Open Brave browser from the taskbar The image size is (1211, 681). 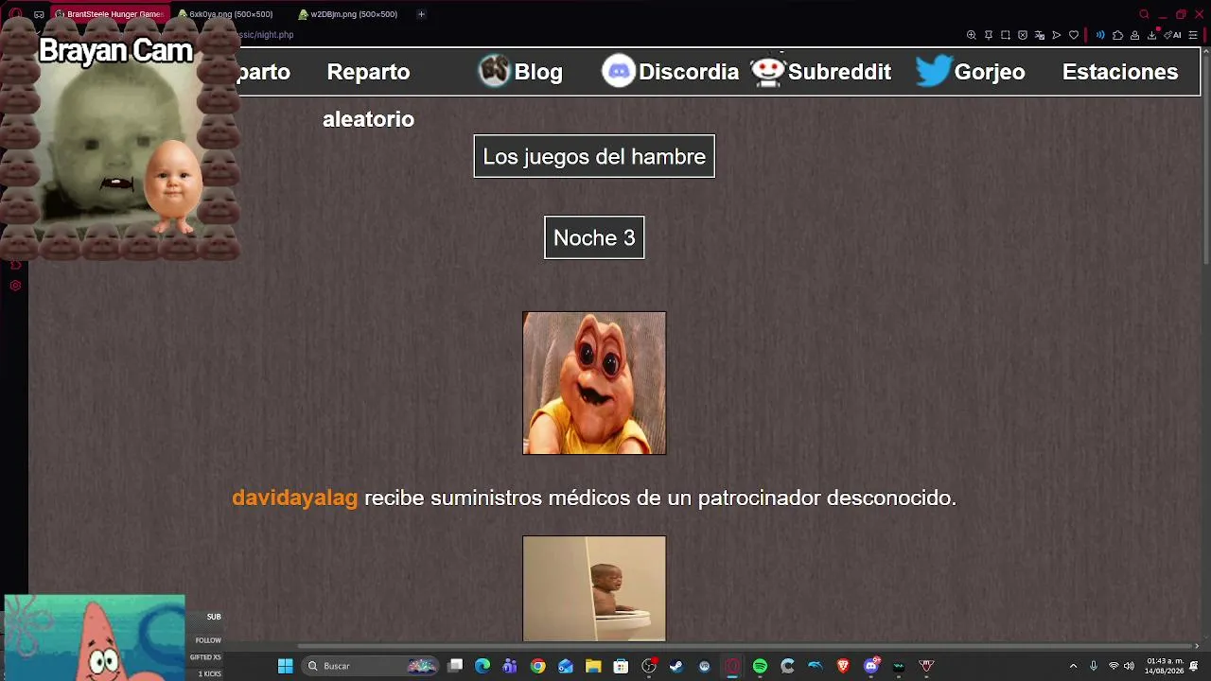click(843, 666)
